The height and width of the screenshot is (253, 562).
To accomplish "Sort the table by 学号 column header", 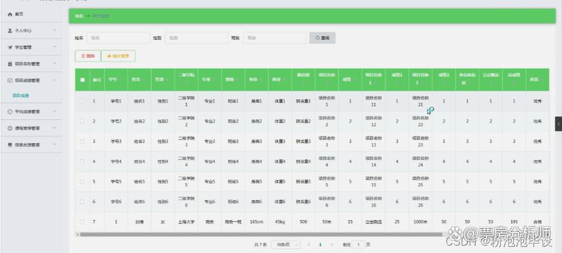I will point(116,80).
